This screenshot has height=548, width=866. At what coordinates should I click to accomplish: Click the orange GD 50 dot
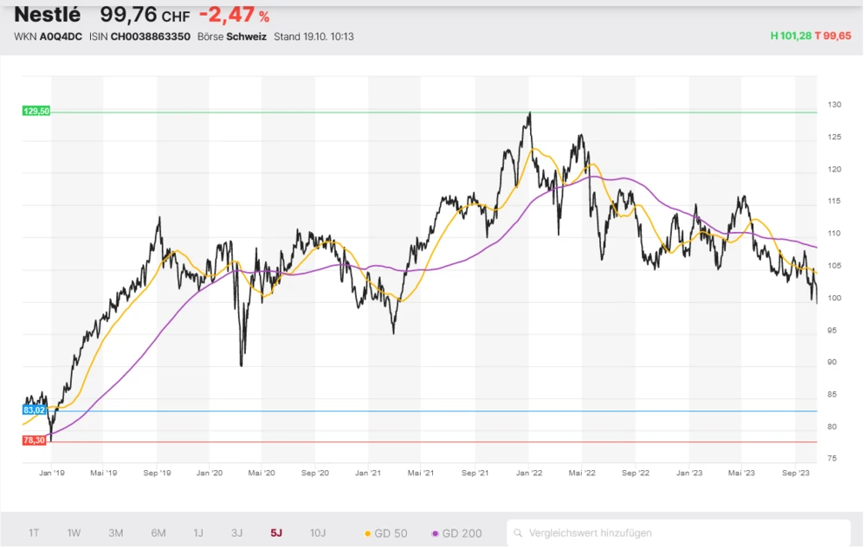click(368, 533)
